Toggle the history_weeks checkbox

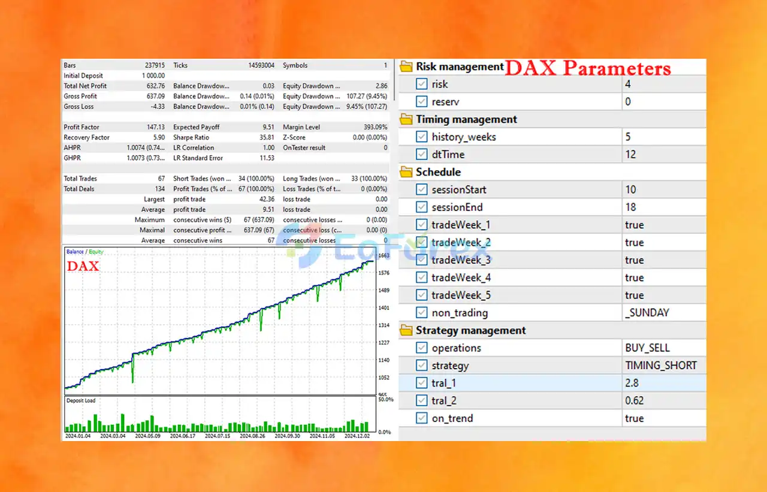point(422,137)
